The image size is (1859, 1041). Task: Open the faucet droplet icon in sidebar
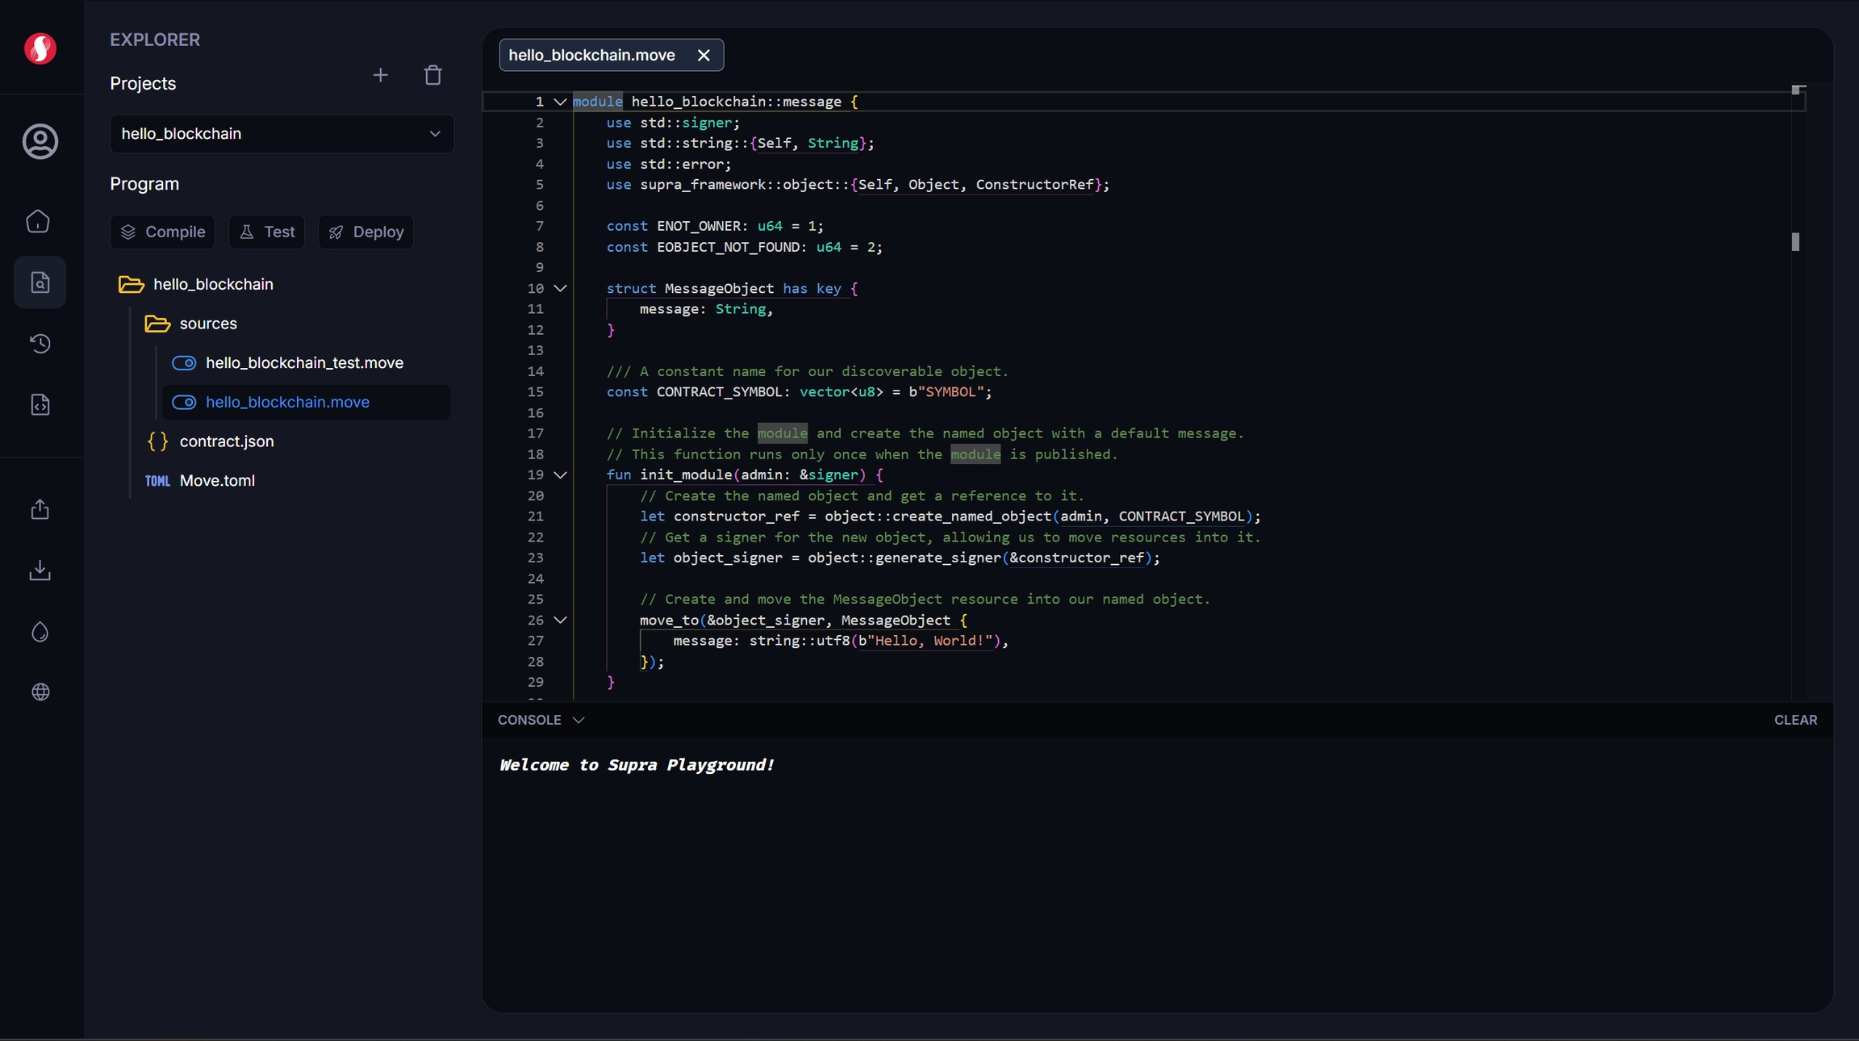tap(40, 632)
